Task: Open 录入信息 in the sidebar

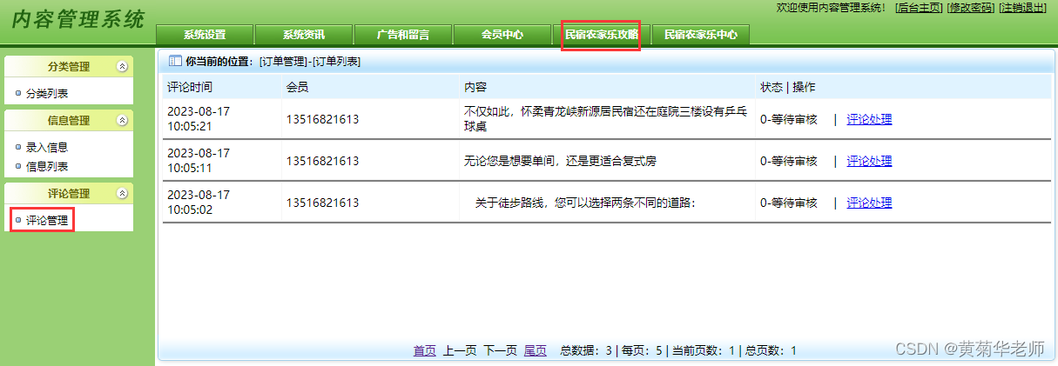Action: (x=47, y=148)
